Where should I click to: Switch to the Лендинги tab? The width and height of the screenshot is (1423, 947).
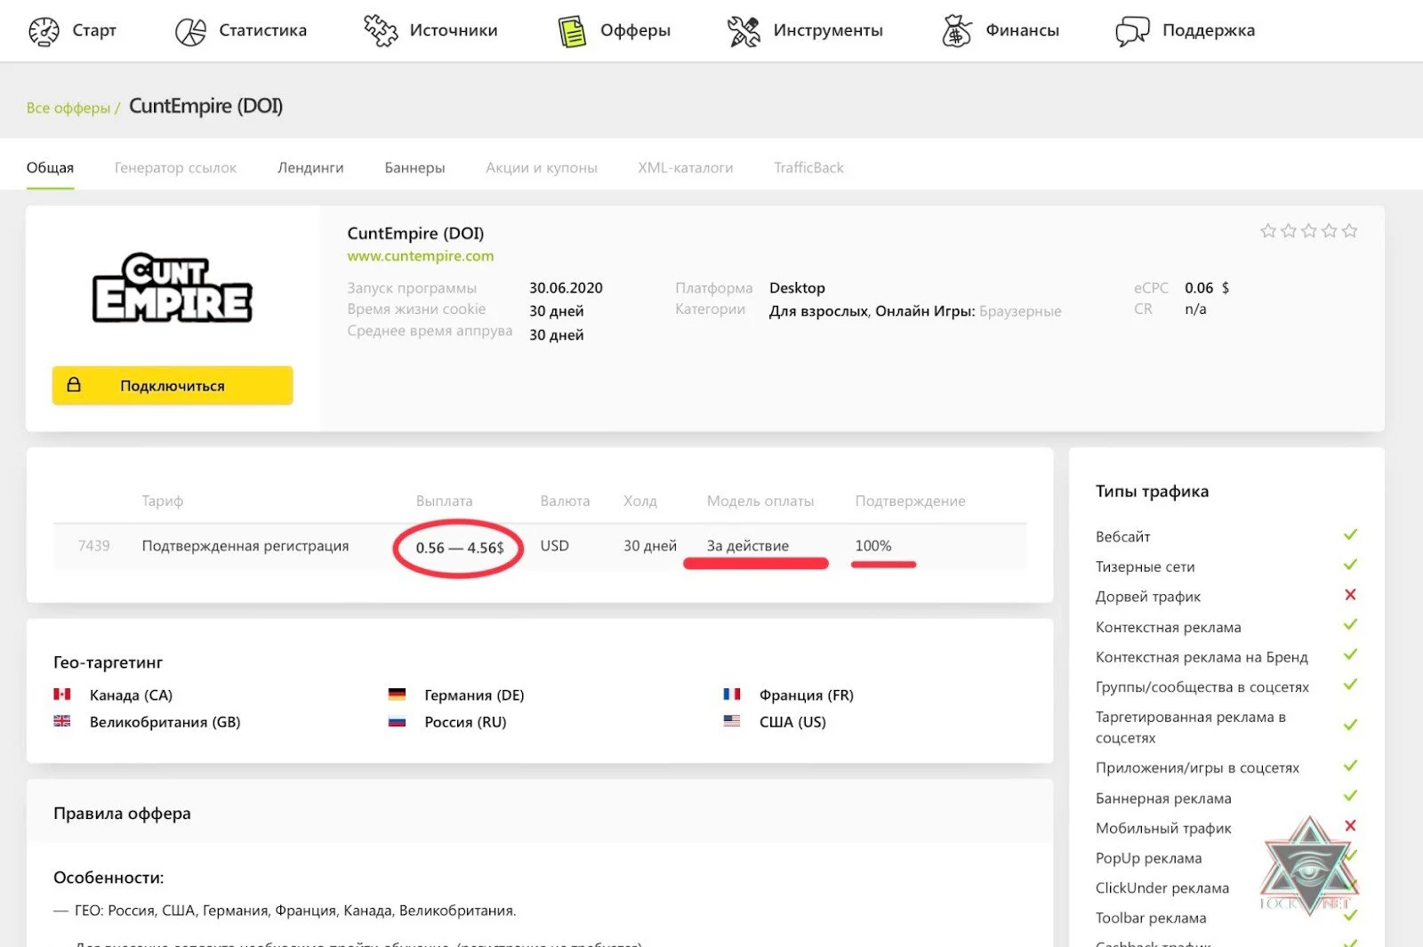coord(310,168)
